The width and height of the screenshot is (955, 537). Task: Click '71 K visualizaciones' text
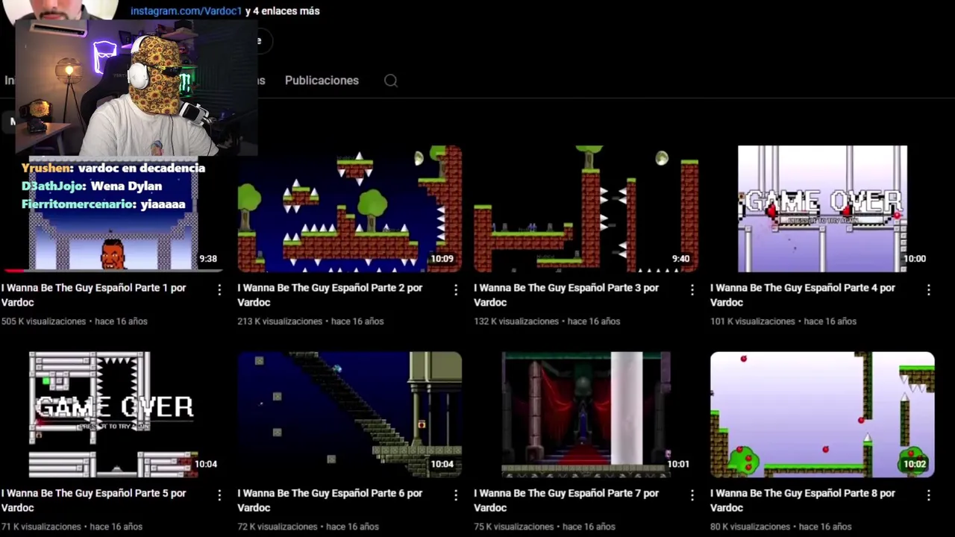click(x=41, y=527)
